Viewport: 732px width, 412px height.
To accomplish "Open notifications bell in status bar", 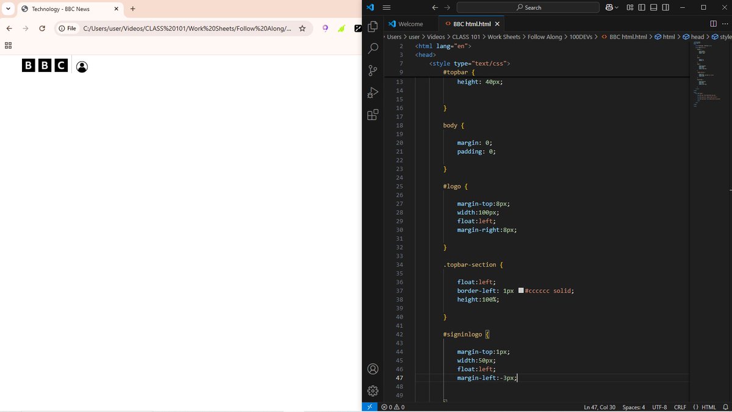I will coord(724,407).
